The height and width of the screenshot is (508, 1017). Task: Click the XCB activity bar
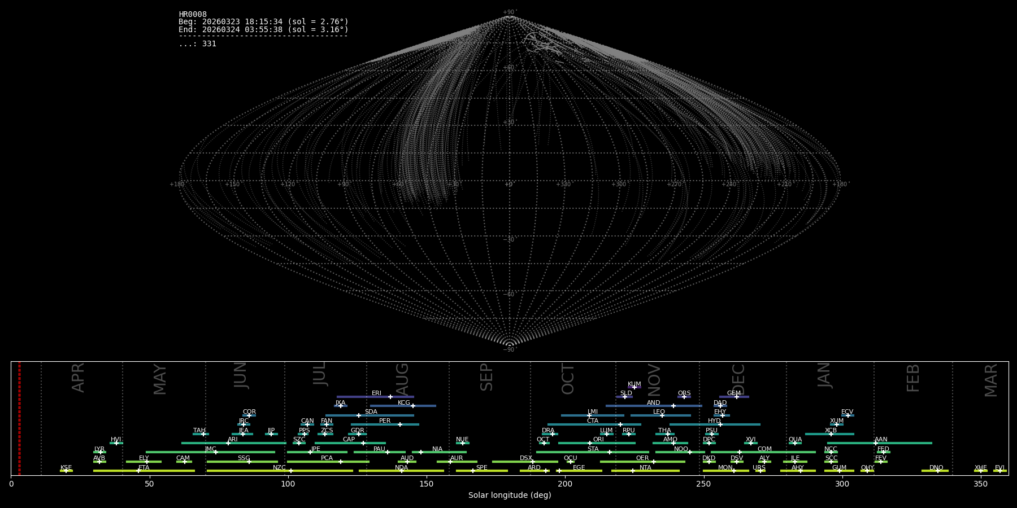[x=829, y=434]
